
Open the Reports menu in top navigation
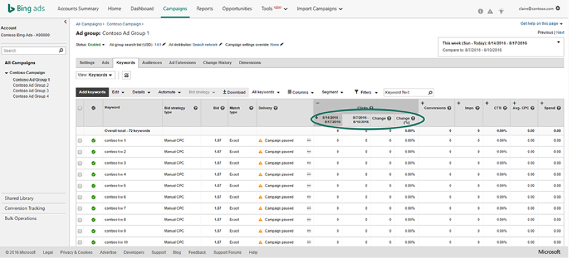pyautogui.click(x=204, y=9)
